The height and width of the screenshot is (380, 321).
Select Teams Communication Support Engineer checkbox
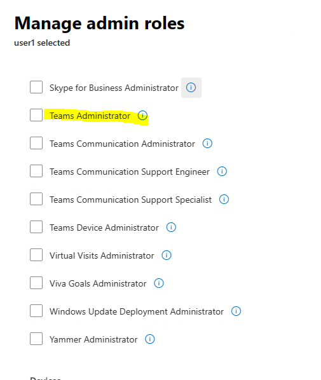(x=36, y=171)
